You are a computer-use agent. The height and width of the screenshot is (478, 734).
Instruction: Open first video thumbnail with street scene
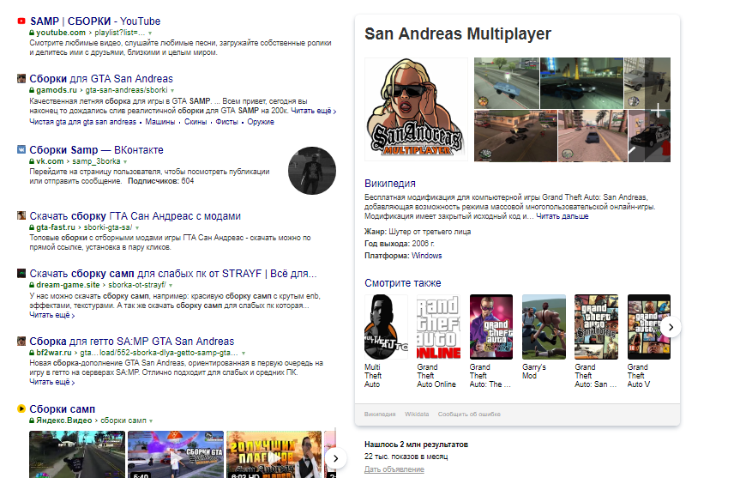tap(77, 454)
